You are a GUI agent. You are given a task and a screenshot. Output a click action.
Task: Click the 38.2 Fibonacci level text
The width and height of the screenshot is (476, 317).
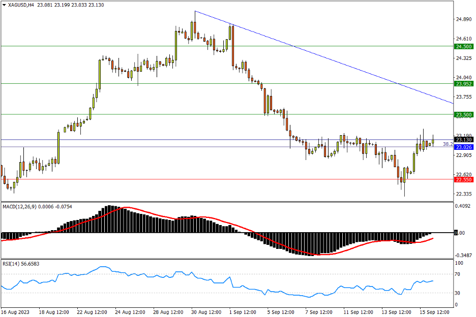pos(448,144)
